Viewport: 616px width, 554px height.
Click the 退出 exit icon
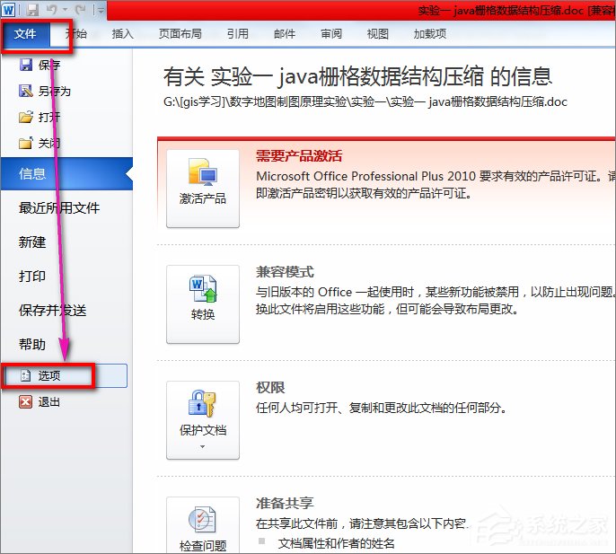(x=26, y=401)
